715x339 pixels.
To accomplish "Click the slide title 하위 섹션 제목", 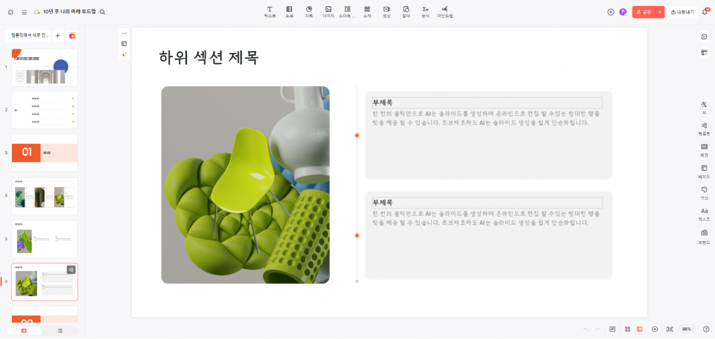I will pyautogui.click(x=209, y=58).
